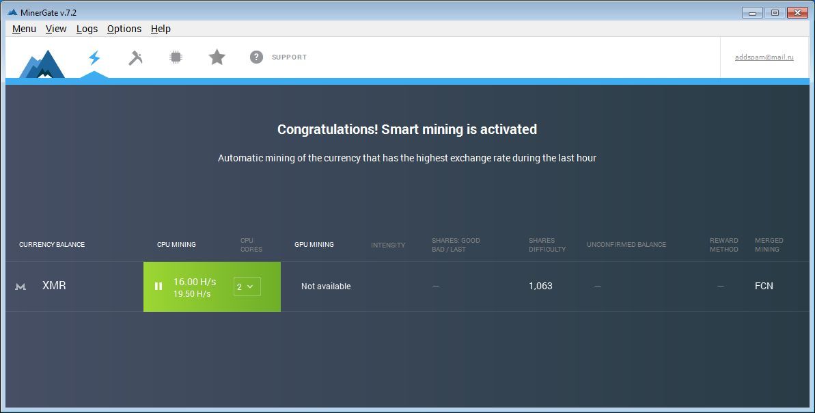Open the chip benchmark tab
This screenshot has height=413, width=815.
176,57
